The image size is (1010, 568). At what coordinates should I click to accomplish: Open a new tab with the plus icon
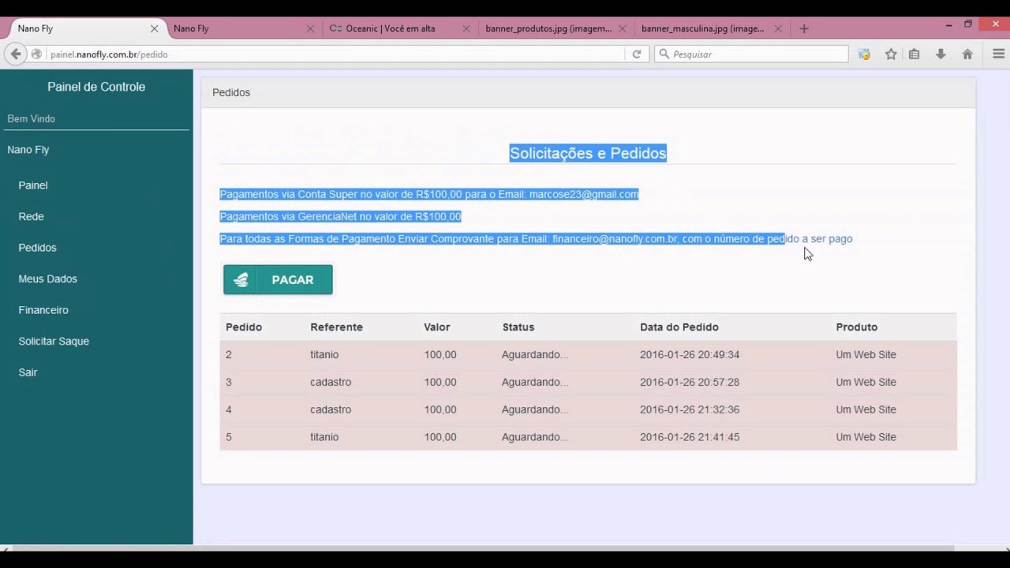click(803, 28)
